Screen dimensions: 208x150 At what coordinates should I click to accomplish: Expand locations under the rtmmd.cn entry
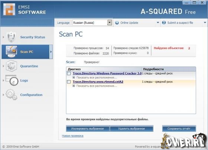pyautogui.click(x=74, y=86)
